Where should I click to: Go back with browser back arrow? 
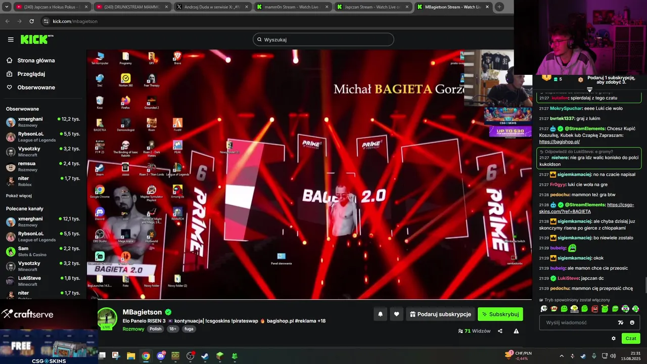tap(7, 21)
